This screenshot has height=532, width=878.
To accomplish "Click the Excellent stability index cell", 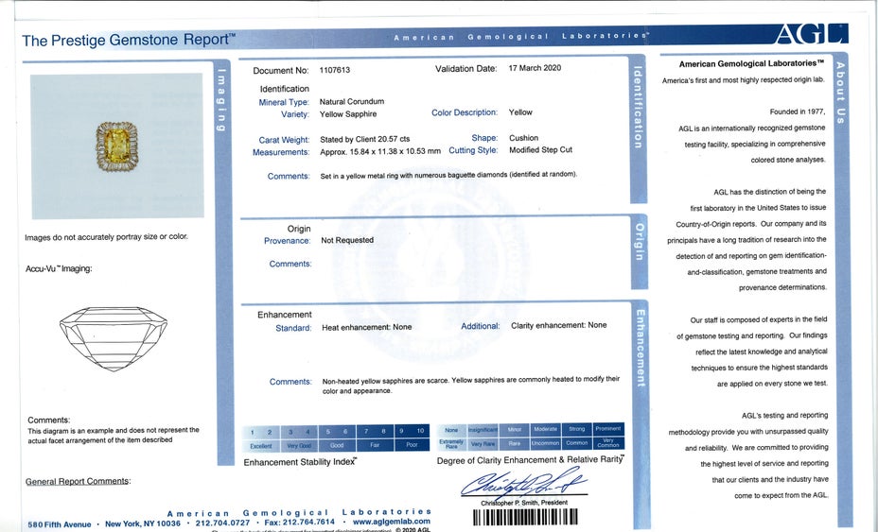I will click(261, 445).
